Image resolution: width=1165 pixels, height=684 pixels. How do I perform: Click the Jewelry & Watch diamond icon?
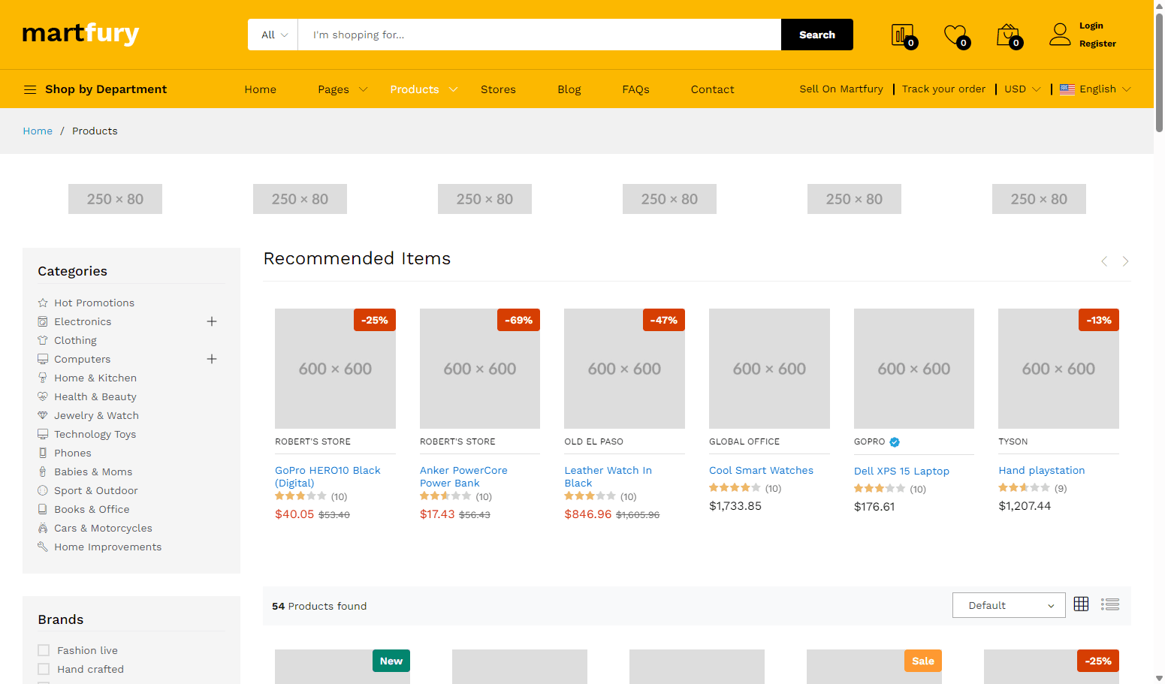click(43, 415)
